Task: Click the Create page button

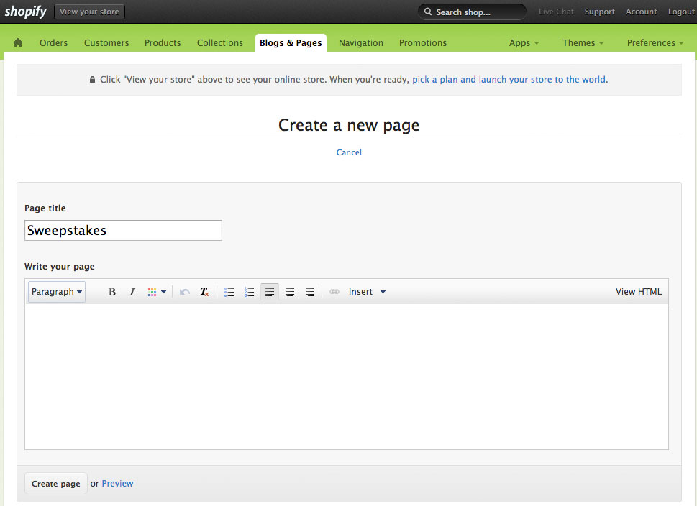Action: point(55,483)
